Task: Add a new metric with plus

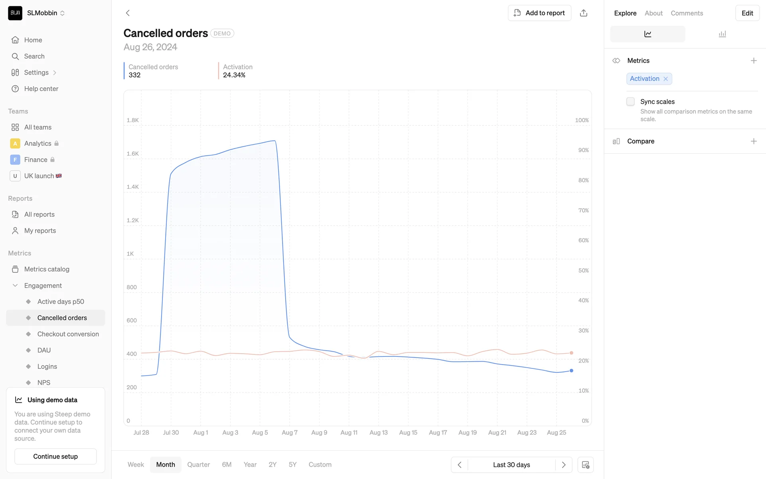Action: point(753,61)
